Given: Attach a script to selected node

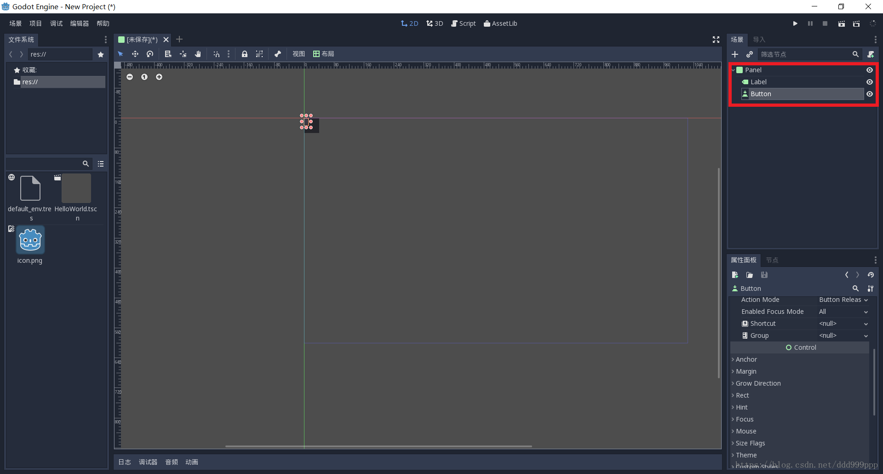Looking at the screenshot, I should [x=871, y=54].
